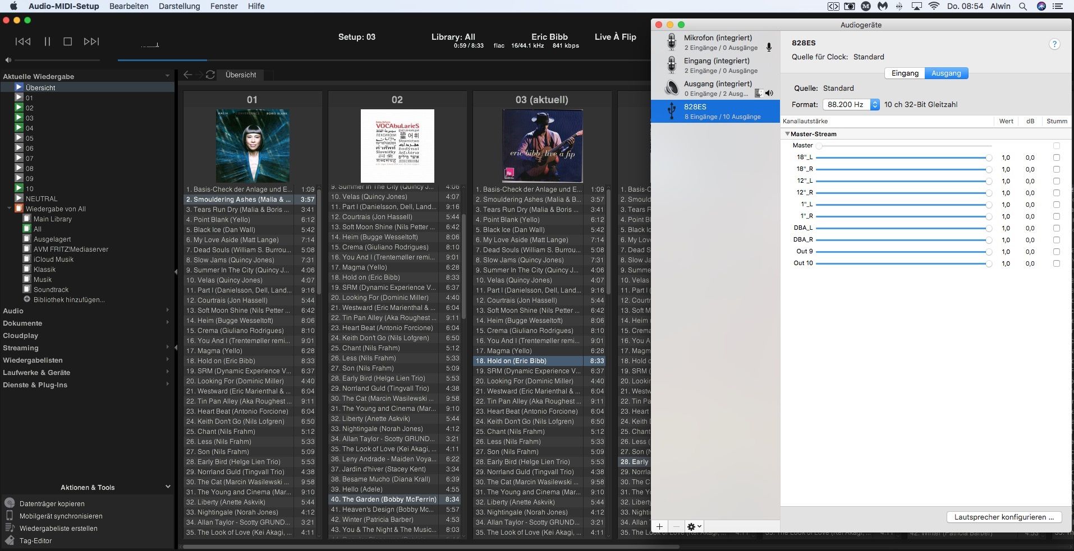Click the Tag-Editor icon
The image size is (1074, 551).
(x=10, y=540)
